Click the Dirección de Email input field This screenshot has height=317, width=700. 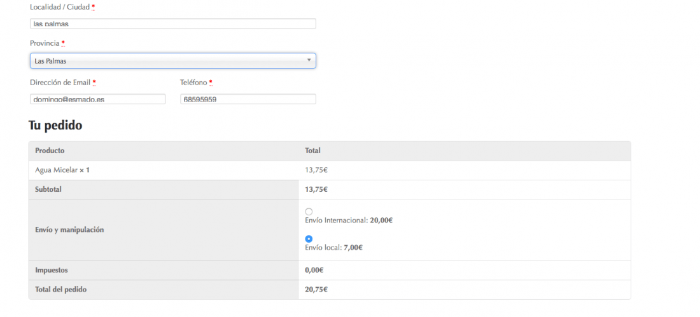(98, 99)
